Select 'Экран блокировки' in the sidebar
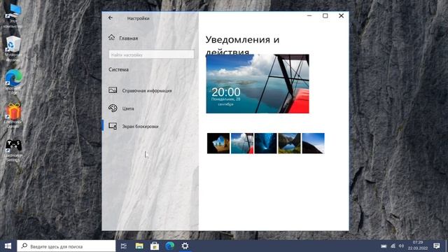The height and width of the screenshot is (252, 448). [x=134, y=126]
